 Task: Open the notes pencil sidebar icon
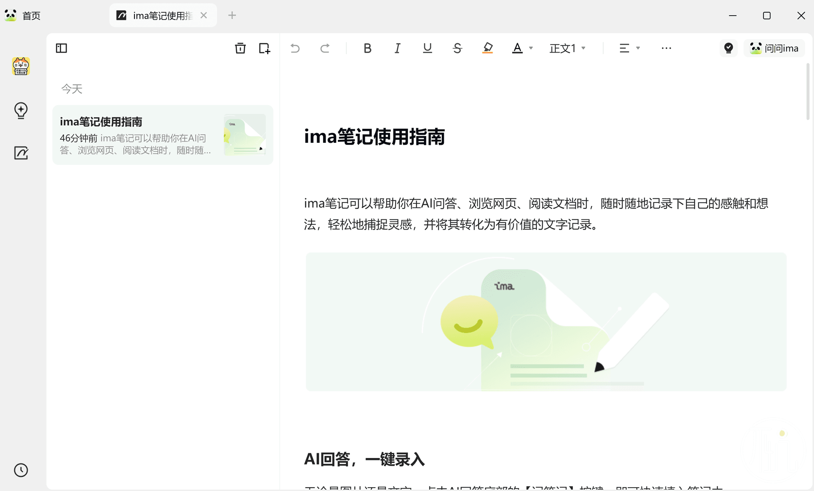[x=21, y=153]
